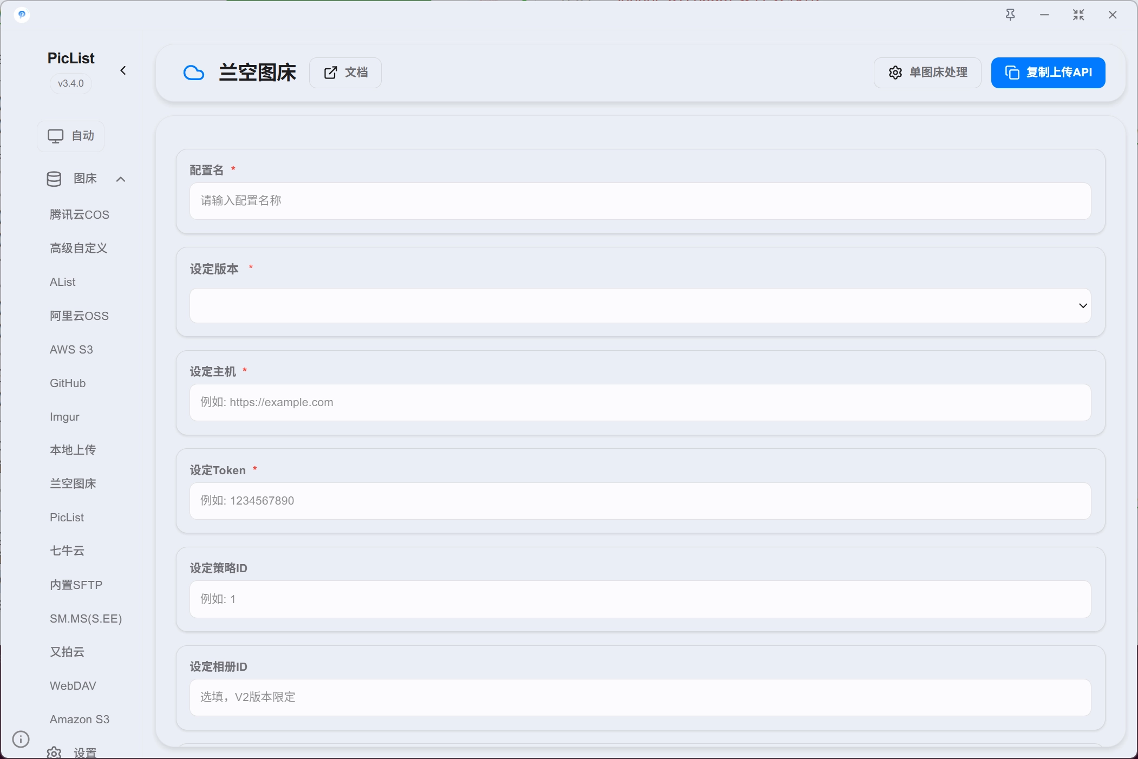Focus the 设定主机 input field

click(640, 402)
